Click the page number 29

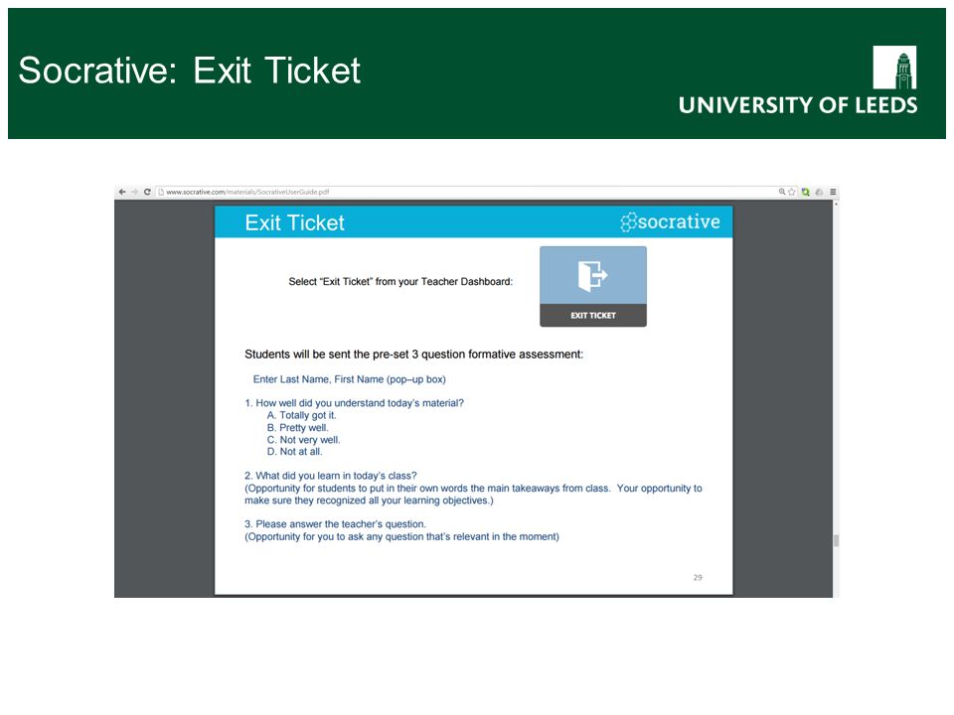tap(698, 578)
